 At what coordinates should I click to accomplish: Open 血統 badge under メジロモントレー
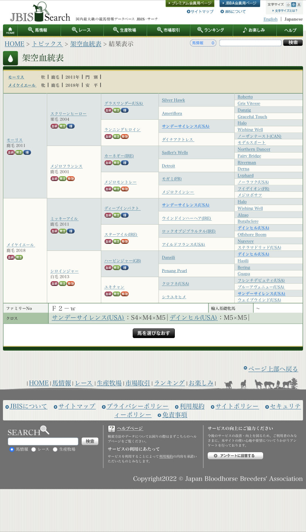108,189
